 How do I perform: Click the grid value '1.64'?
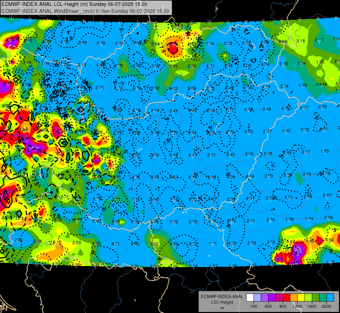point(309,218)
